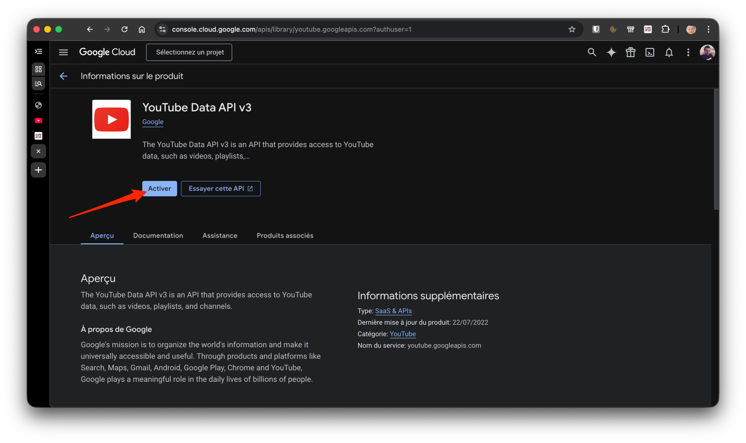Screen dimensions: 746x443
Task: Click the page vertical scrollbar
Action: tap(716, 149)
